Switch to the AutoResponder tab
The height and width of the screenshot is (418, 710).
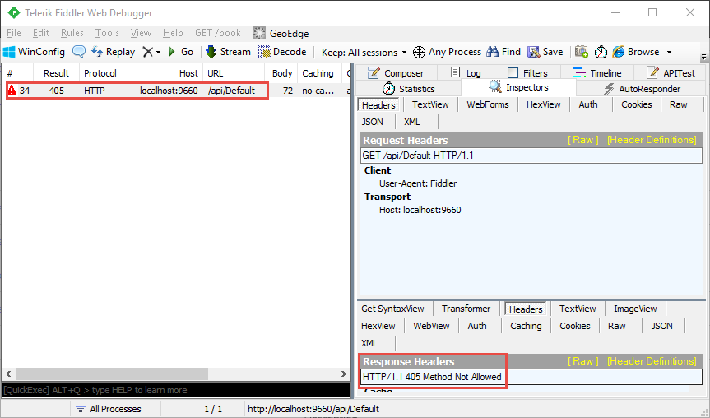642,89
